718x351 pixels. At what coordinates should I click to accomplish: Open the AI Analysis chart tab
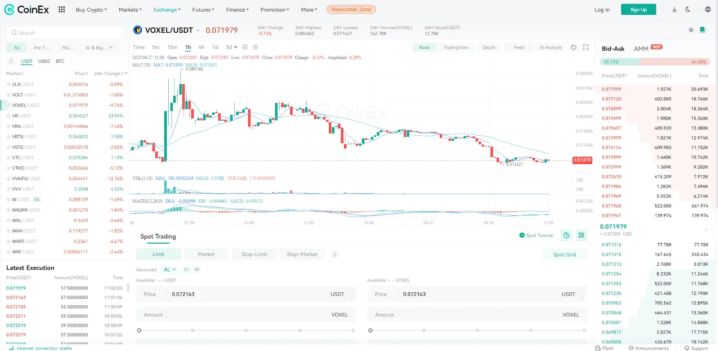(x=550, y=47)
